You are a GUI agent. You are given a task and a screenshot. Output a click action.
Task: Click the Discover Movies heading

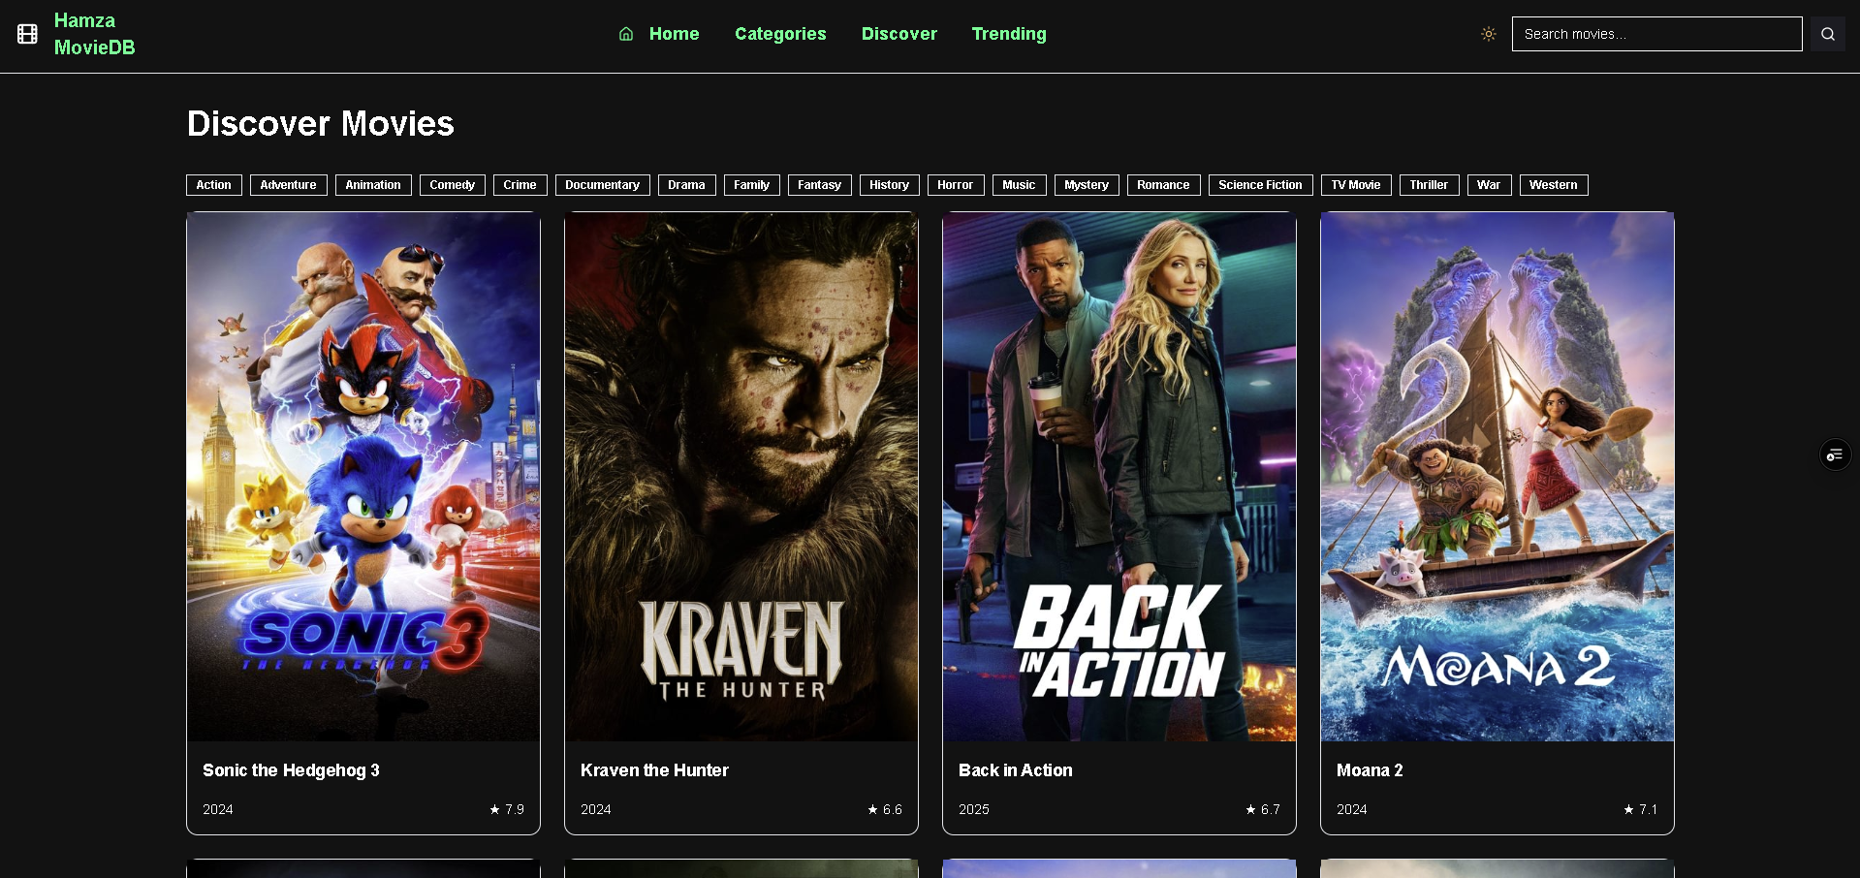(x=321, y=124)
